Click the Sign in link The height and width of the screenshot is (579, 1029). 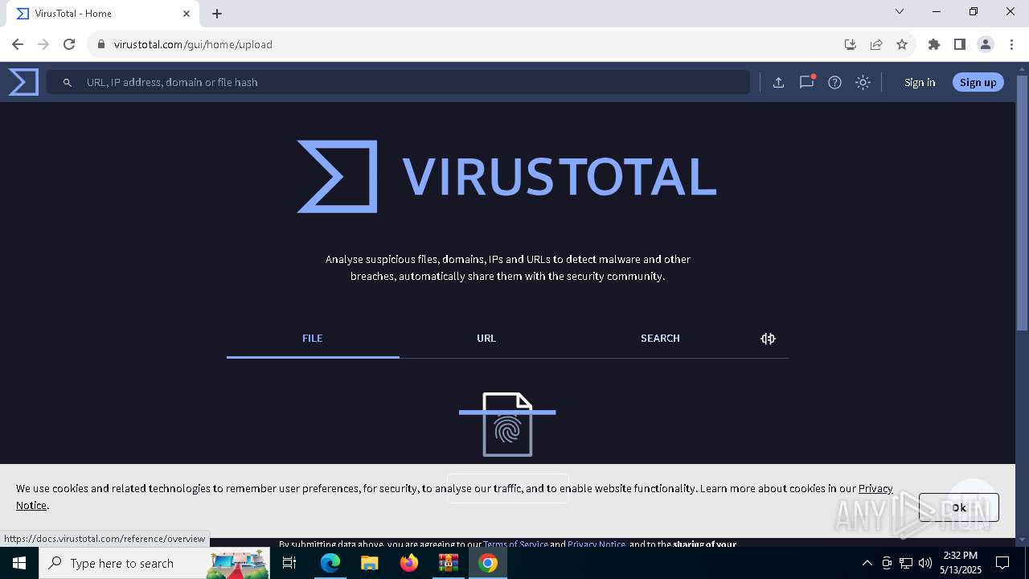click(920, 82)
